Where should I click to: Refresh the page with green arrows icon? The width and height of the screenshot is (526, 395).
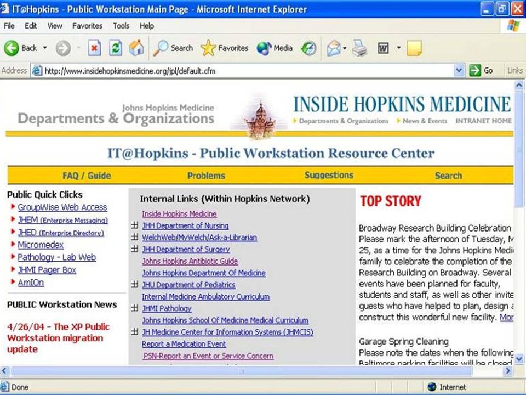[x=116, y=48]
